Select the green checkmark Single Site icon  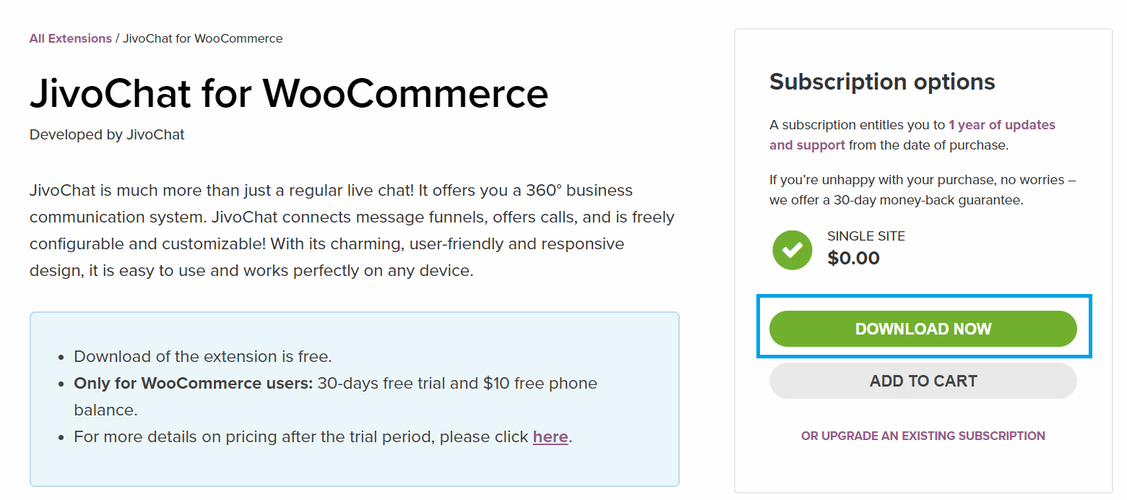click(793, 249)
